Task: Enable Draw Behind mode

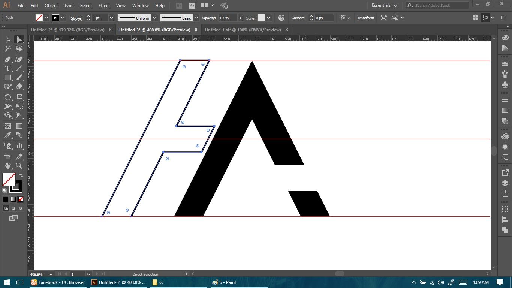Action: point(13,208)
